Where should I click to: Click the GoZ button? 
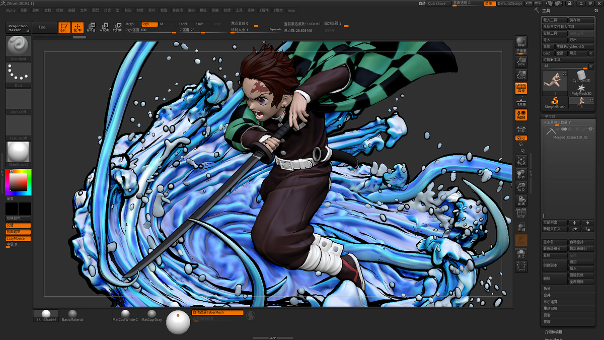tap(548, 53)
